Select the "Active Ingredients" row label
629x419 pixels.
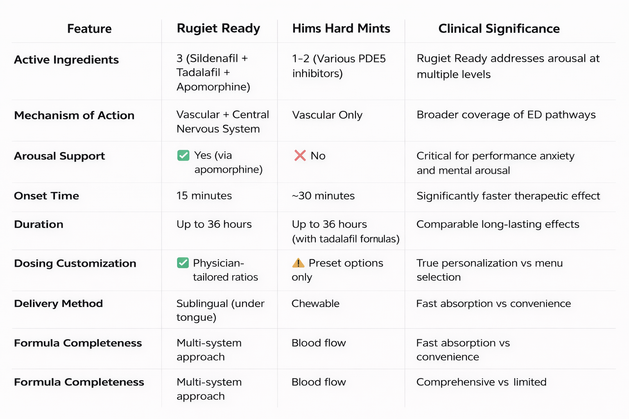point(66,60)
